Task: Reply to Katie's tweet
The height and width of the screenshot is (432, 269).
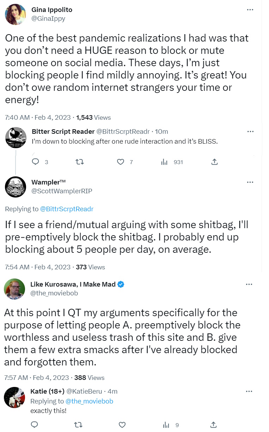Action: pyautogui.click(x=35, y=425)
